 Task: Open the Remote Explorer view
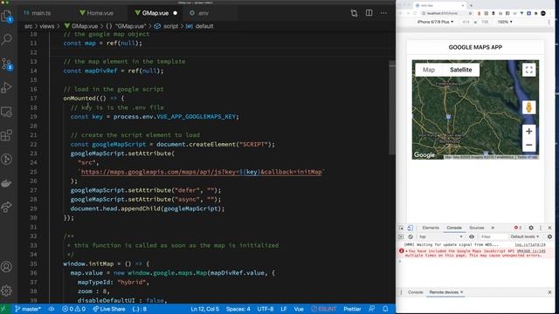[7, 112]
